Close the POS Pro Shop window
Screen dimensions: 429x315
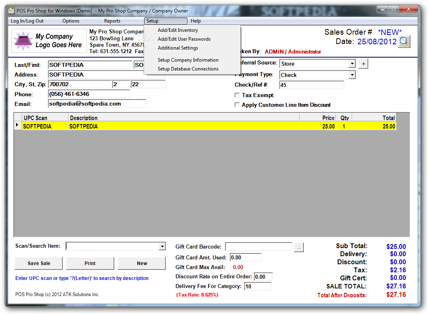tap(408, 9)
